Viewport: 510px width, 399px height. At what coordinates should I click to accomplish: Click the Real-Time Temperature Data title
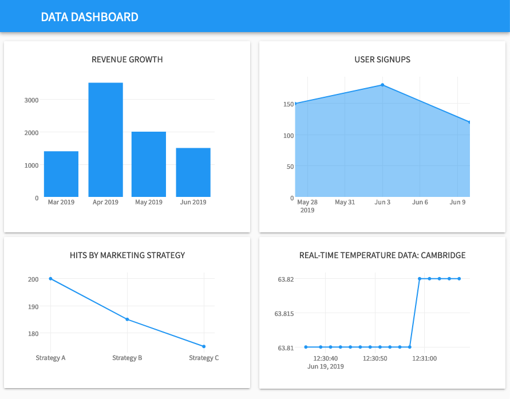point(381,255)
